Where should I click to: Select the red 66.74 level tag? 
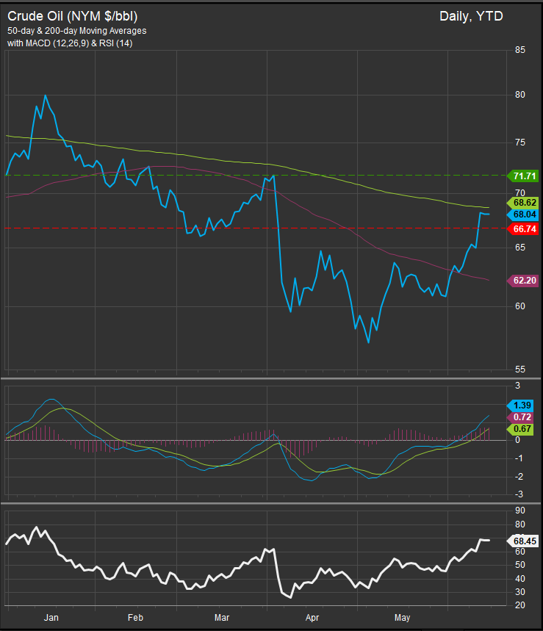[x=523, y=229]
